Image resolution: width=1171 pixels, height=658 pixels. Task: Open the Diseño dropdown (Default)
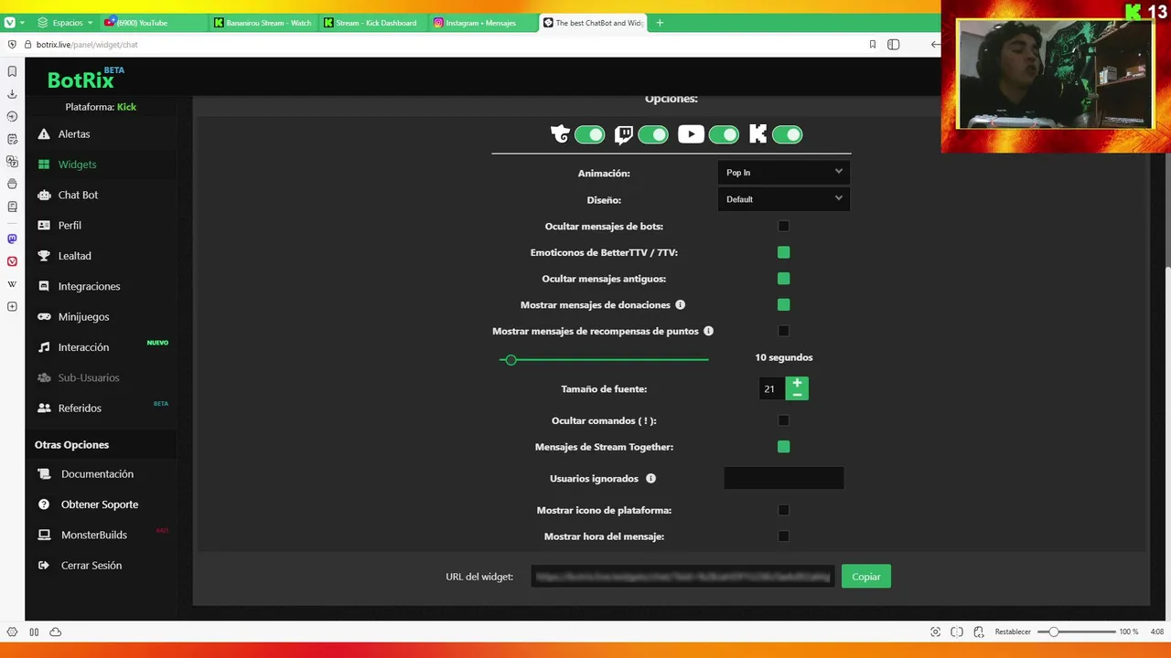(x=784, y=199)
